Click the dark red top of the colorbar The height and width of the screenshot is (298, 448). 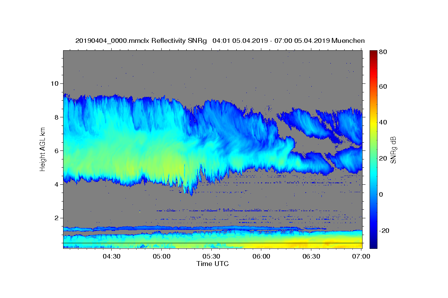pos(373,54)
